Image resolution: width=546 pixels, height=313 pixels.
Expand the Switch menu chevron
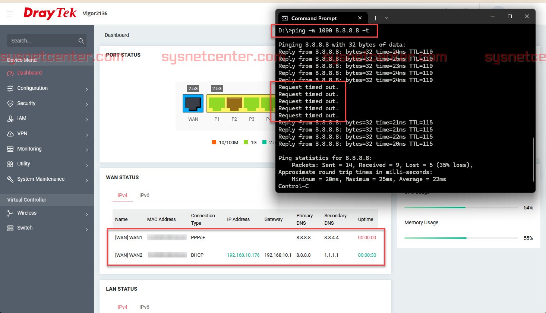[87, 229]
